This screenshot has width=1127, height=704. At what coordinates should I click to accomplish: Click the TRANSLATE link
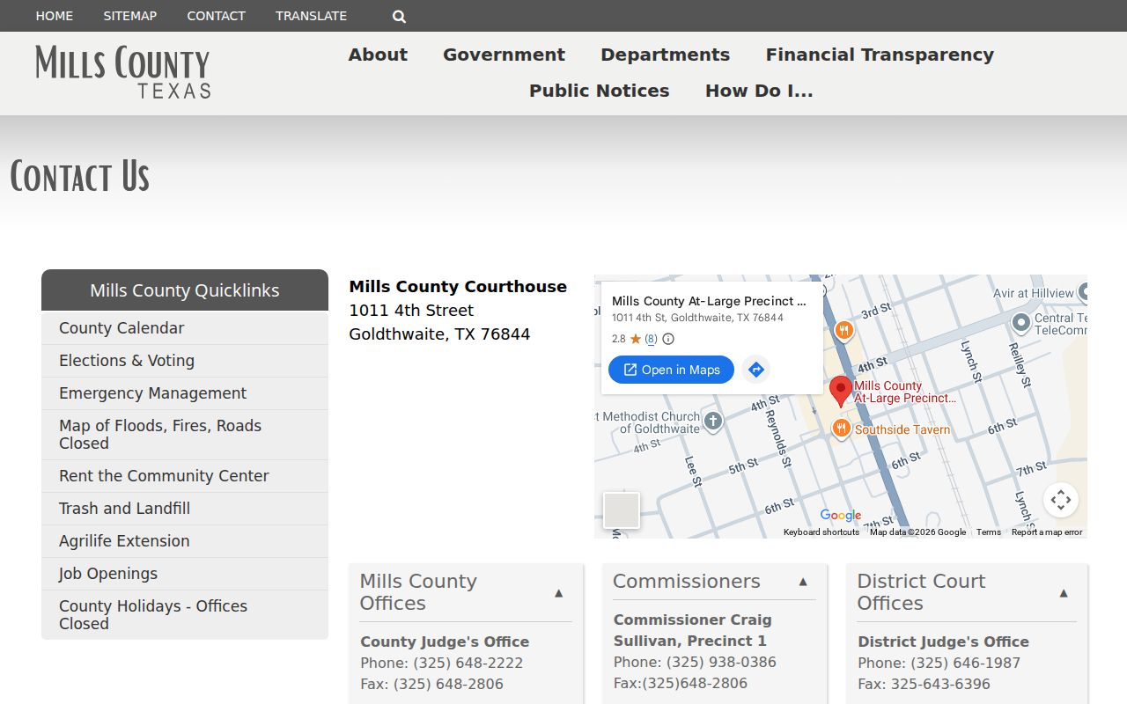pos(311,16)
